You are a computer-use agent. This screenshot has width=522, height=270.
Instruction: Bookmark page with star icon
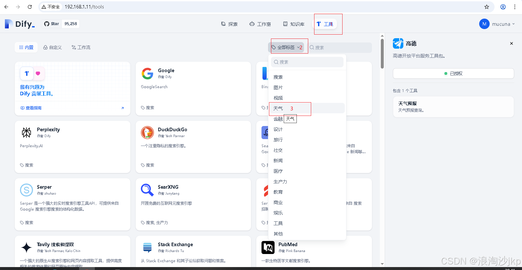[487, 7]
